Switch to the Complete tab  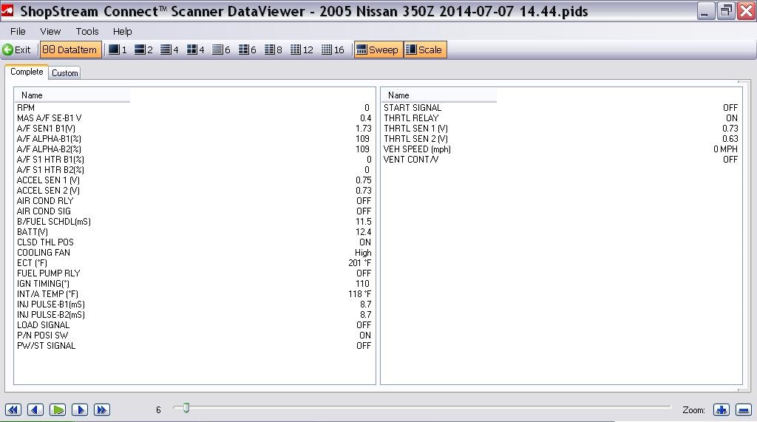tap(27, 72)
